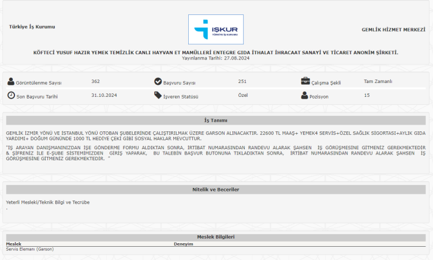Viewport: 433px width, 260px height.
Task: Click the Deneyim column header
Action: (183, 244)
